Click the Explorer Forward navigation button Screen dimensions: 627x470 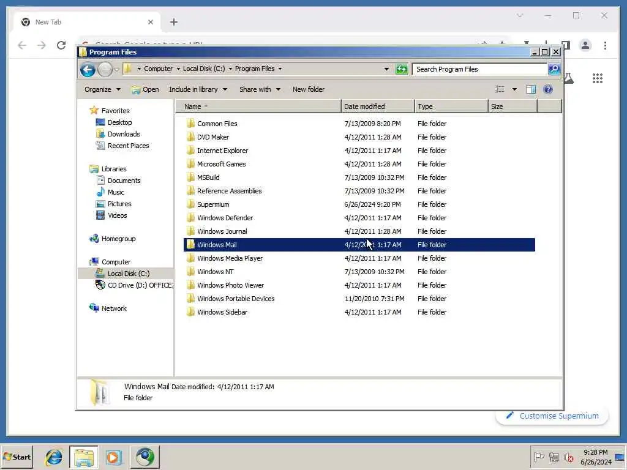pyautogui.click(x=105, y=70)
